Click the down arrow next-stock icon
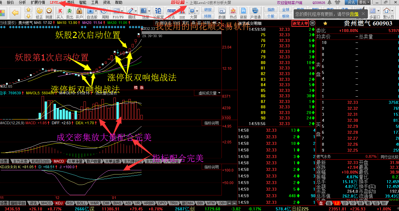The image size is (399, 211). pos(28,16)
